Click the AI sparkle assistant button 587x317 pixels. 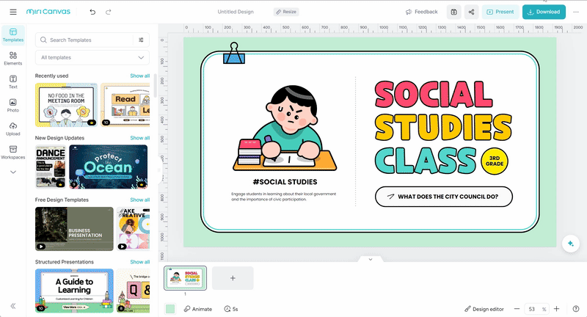pyautogui.click(x=569, y=244)
